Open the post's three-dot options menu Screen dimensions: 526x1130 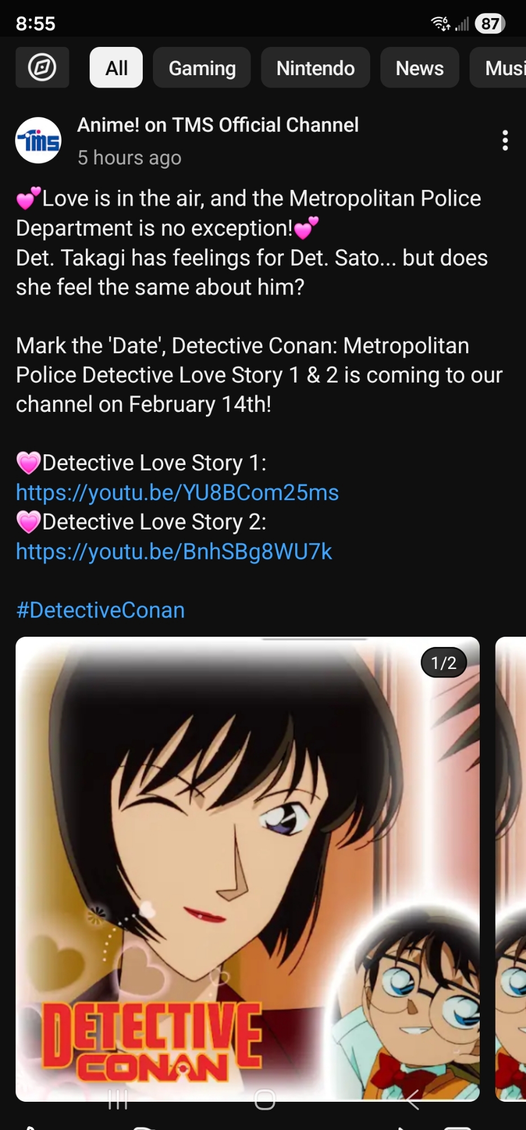click(x=505, y=140)
